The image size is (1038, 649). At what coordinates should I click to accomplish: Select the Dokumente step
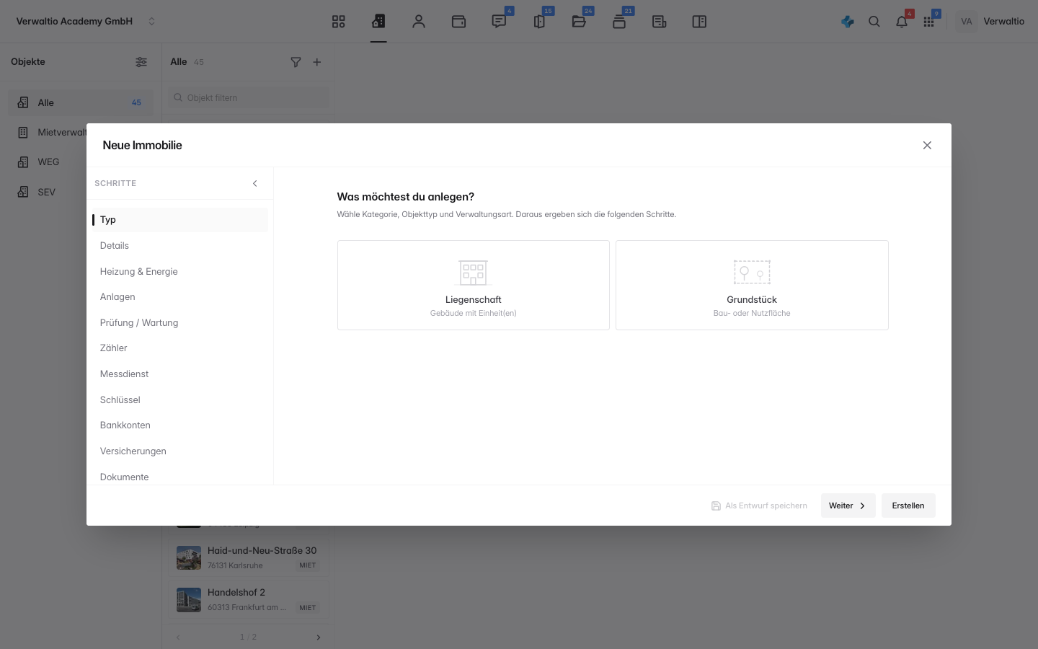point(179,477)
